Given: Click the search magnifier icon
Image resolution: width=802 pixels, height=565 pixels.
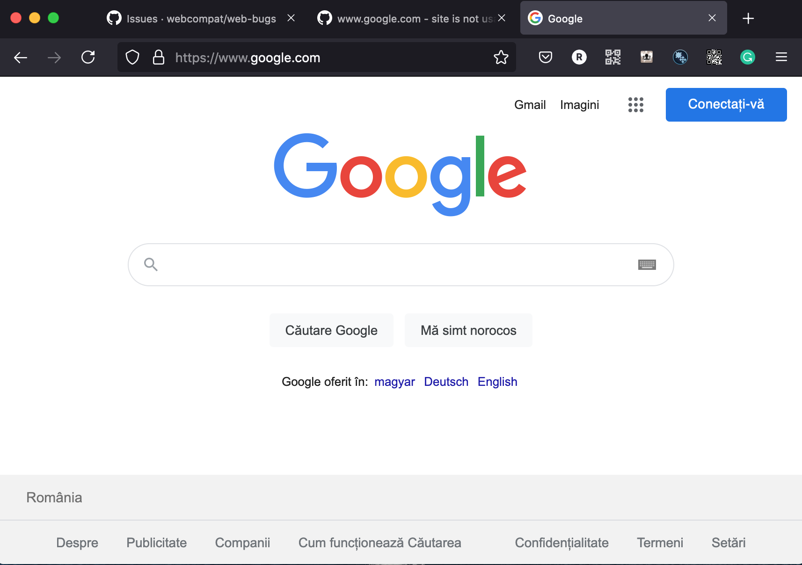Looking at the screenshot, I should (x=151, y=264).
